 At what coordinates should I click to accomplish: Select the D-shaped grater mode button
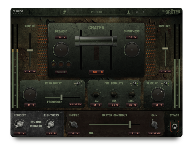coord(61,64)
